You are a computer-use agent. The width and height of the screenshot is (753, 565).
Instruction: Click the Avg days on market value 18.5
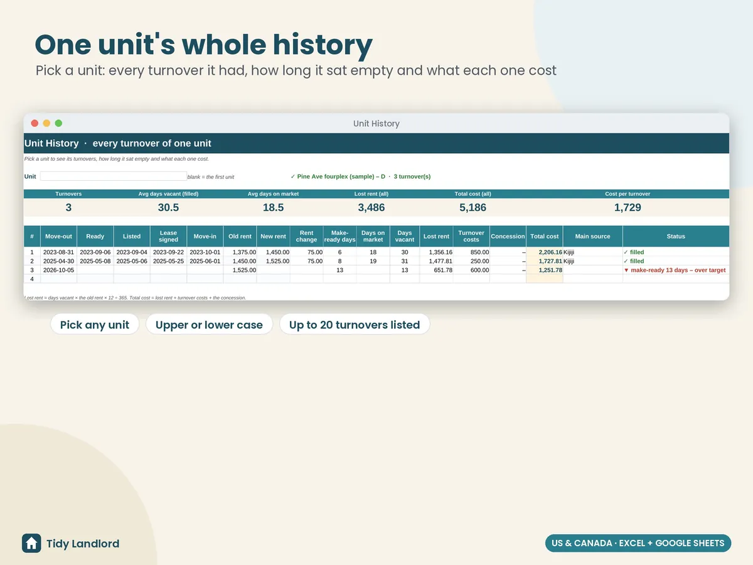273,207
